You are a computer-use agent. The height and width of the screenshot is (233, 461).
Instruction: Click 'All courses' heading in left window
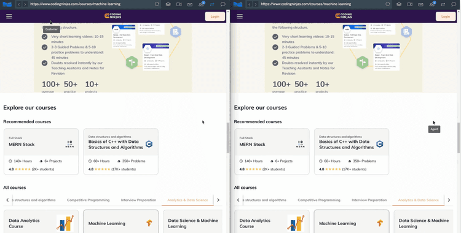pos(14,188)
